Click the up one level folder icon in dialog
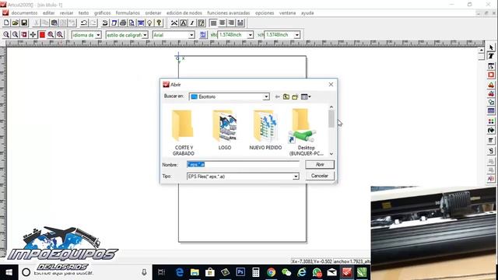The image size is (498, 280). click(x=286, y=96)
